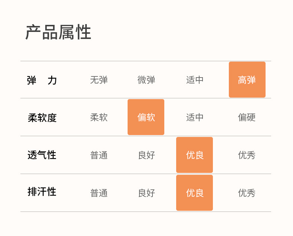Image resolution: width=293 pixels, height=236 pixels.
Task: Select 适中 in the 弹力 row
Action: 195,80
